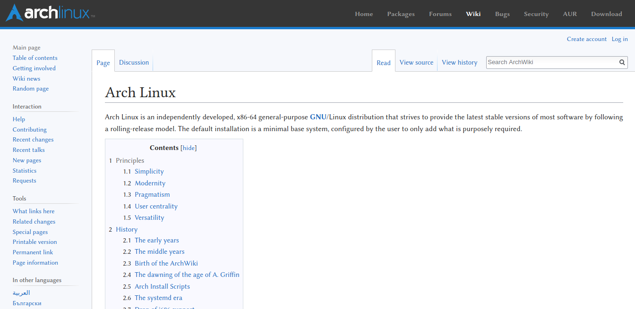Open Wiki news in sidebar

click(x=26, y=79)
